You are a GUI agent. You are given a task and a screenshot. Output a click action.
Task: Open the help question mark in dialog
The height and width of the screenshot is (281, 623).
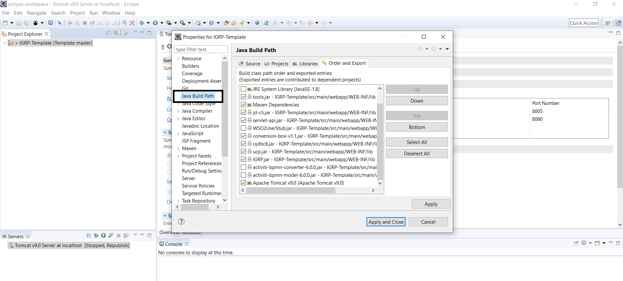[181, 221]
